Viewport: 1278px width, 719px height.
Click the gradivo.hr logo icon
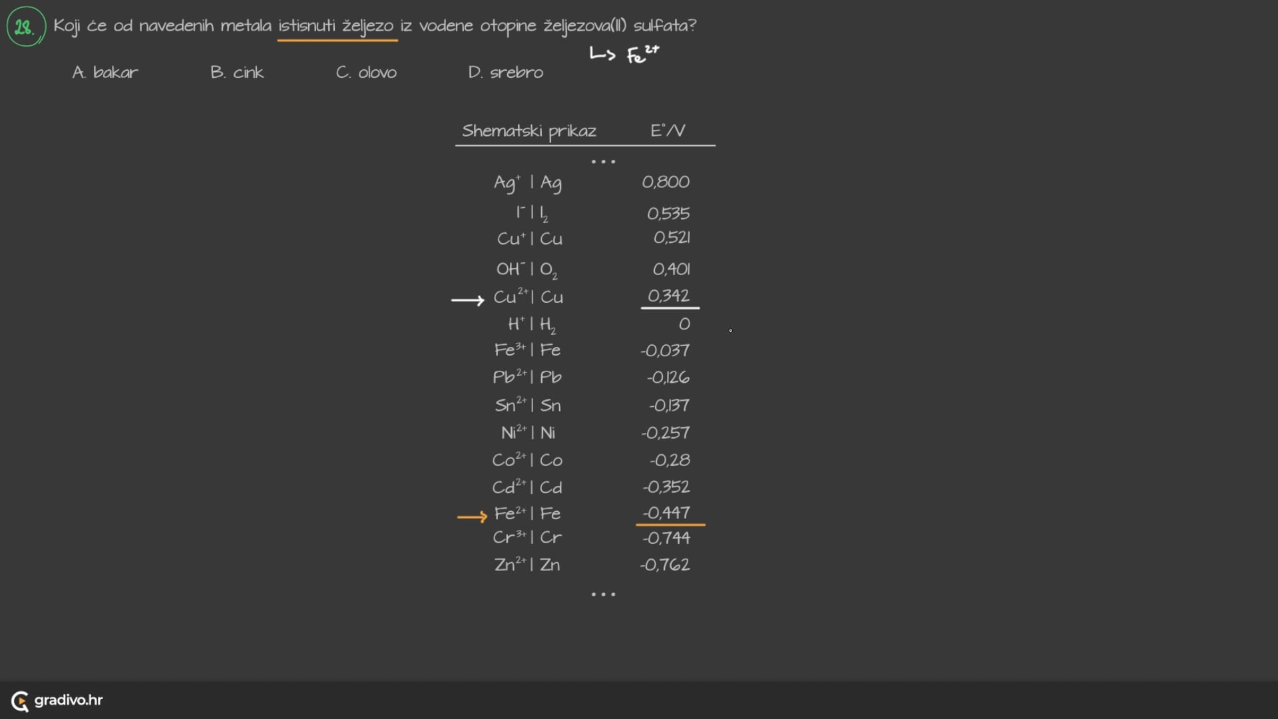(20, 701)
